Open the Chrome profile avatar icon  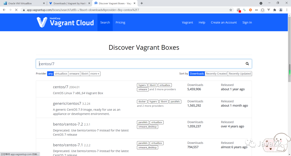pos(281,10)
